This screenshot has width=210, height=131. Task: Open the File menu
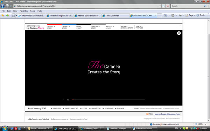3,11
